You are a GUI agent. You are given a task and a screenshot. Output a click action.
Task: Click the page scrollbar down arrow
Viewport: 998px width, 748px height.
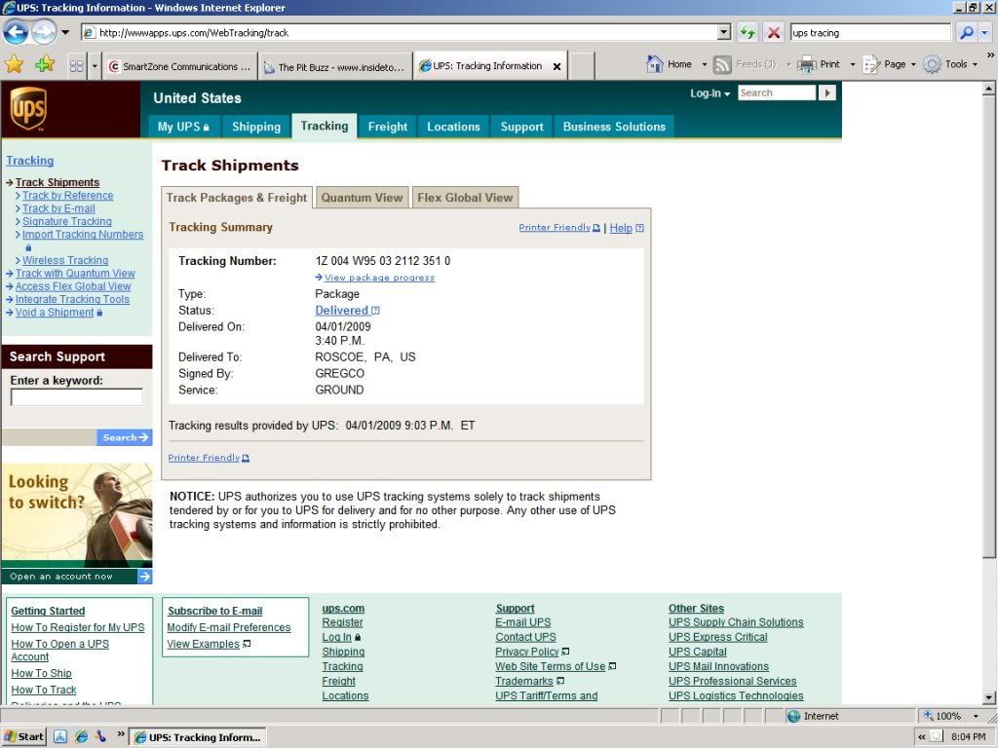coord(989,697)
